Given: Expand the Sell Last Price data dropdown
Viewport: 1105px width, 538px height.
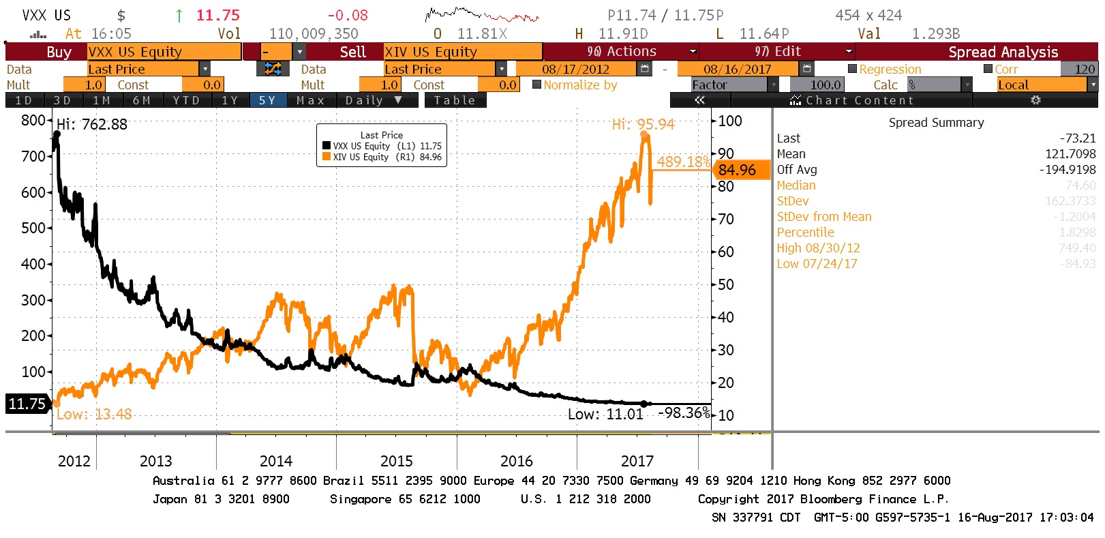Looking at the screenshot, I should click(x=501, y=69).
